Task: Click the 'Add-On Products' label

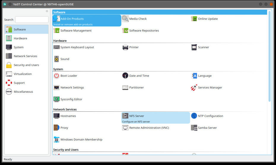Action: 72,19
